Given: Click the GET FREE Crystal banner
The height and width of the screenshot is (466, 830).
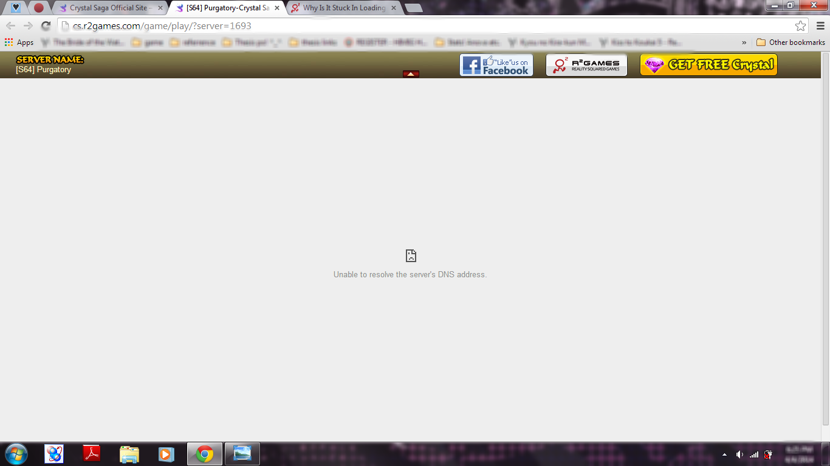Looking at the screenshot, I should [x=708, y=65].
